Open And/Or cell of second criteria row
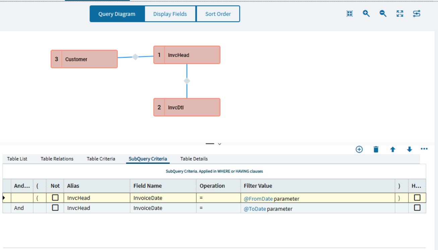438x250 pixels. [22, 208]
